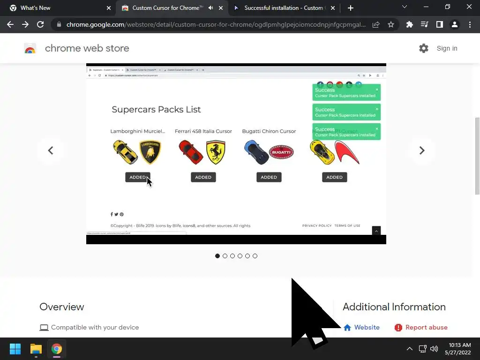Click the share page icon in address bar

[x=376, y=24]
